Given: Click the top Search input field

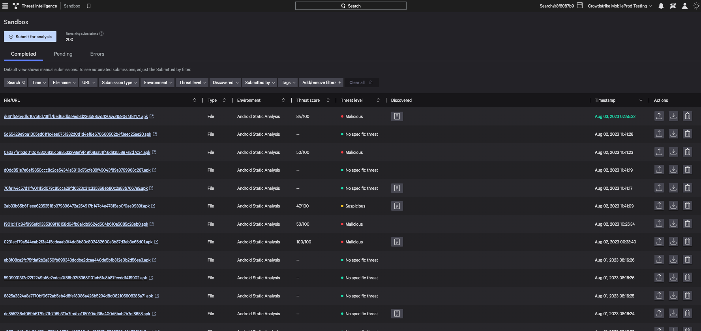Looking at the screenshot, I should point(350,6).
